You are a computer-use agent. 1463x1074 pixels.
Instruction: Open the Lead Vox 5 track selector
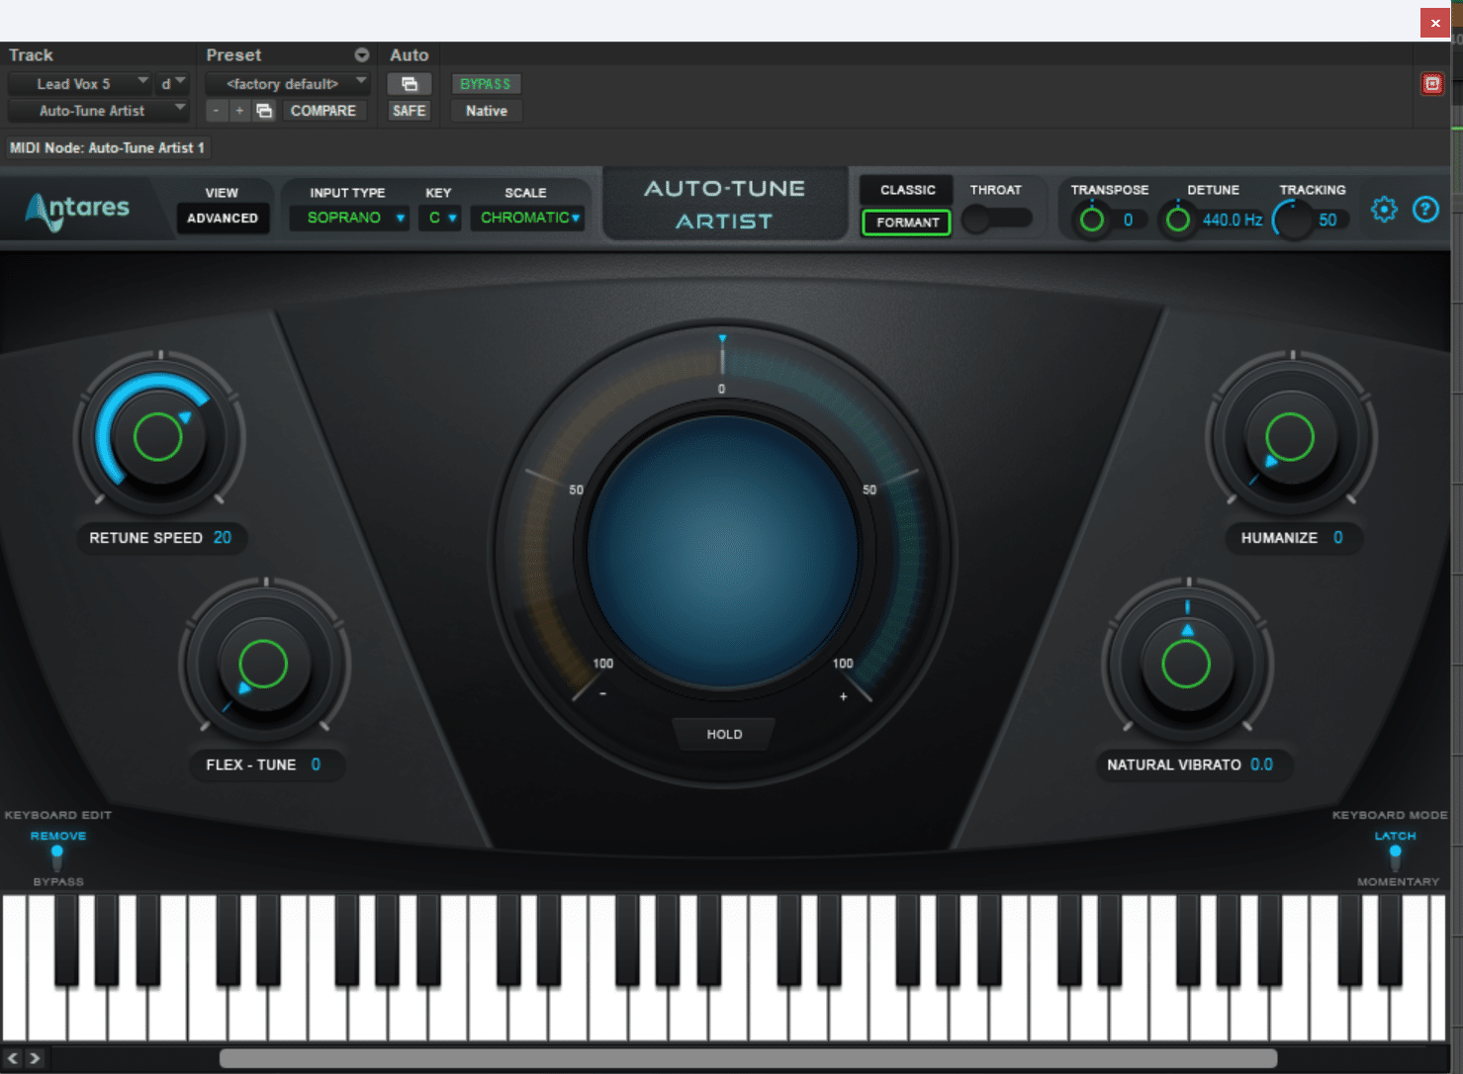coord(80,84)
